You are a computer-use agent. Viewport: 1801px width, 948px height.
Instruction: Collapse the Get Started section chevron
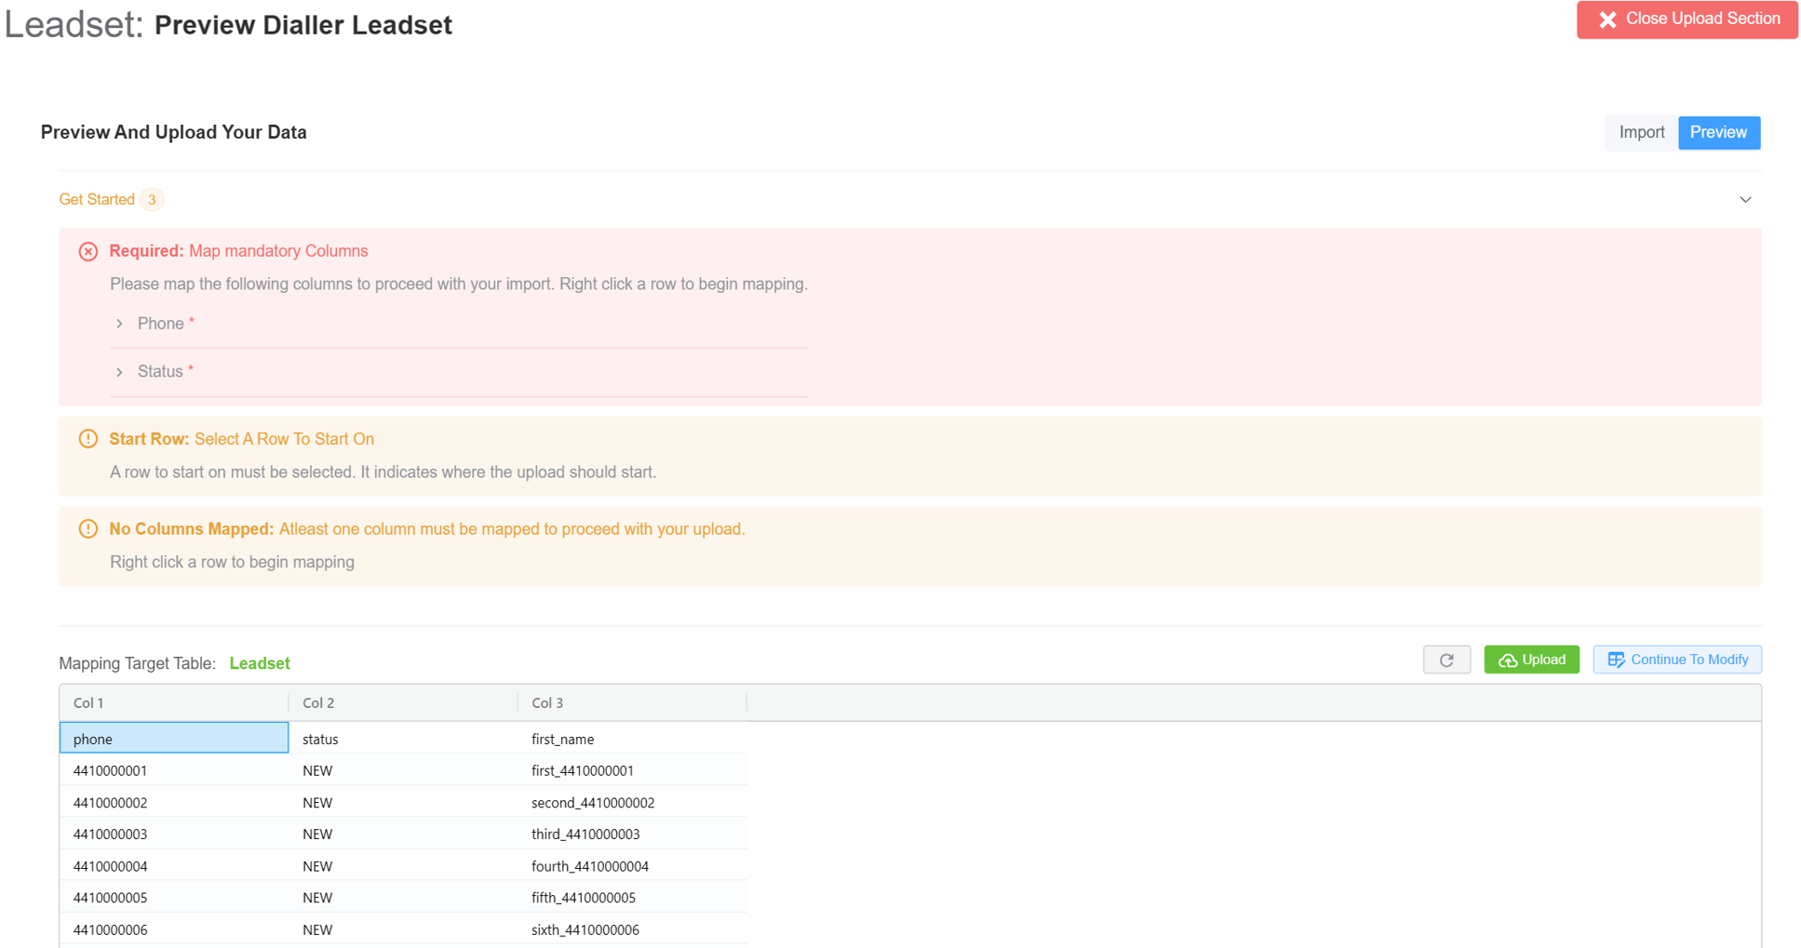pos(1744,200)
